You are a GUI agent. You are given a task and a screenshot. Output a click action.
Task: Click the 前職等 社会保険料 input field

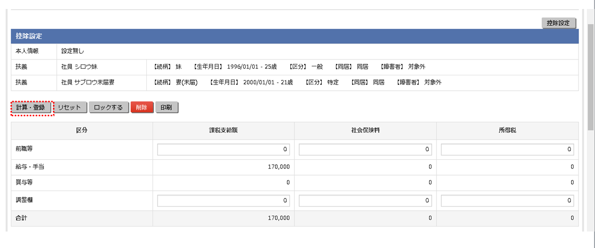click(365, 149)
